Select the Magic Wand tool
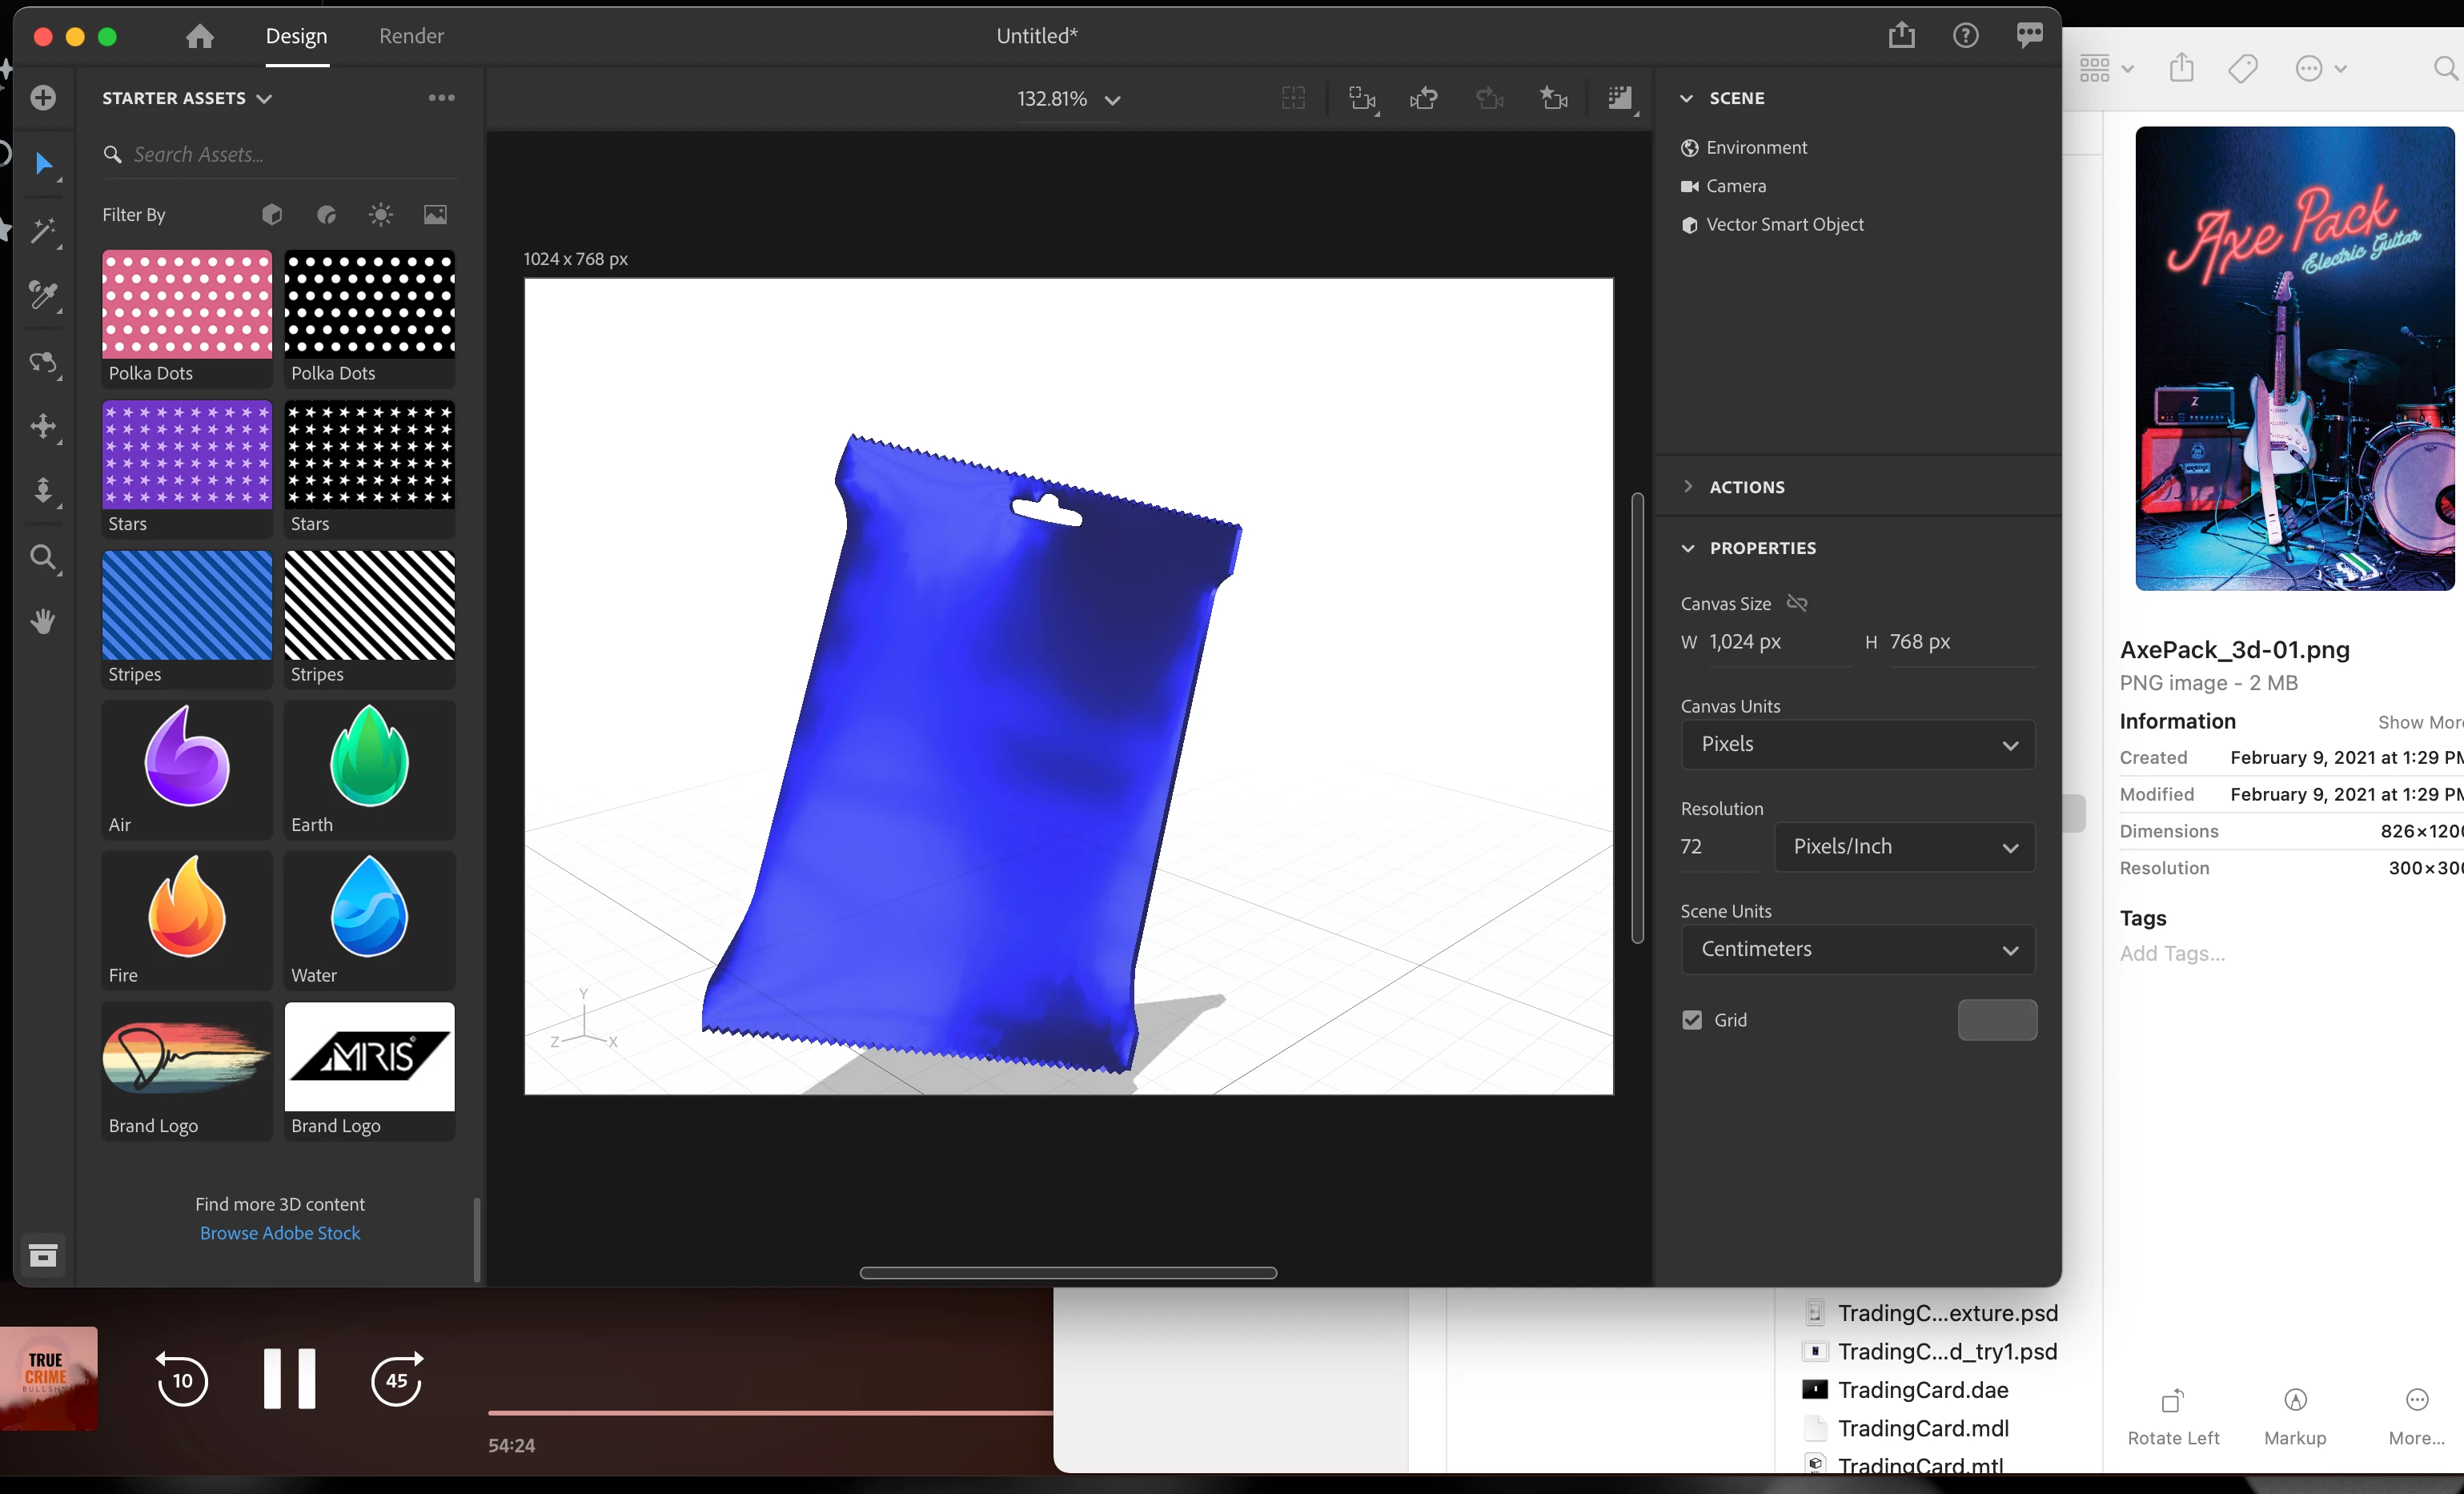The width and height of the screenshot is (2464, 1494). point(43,231)
